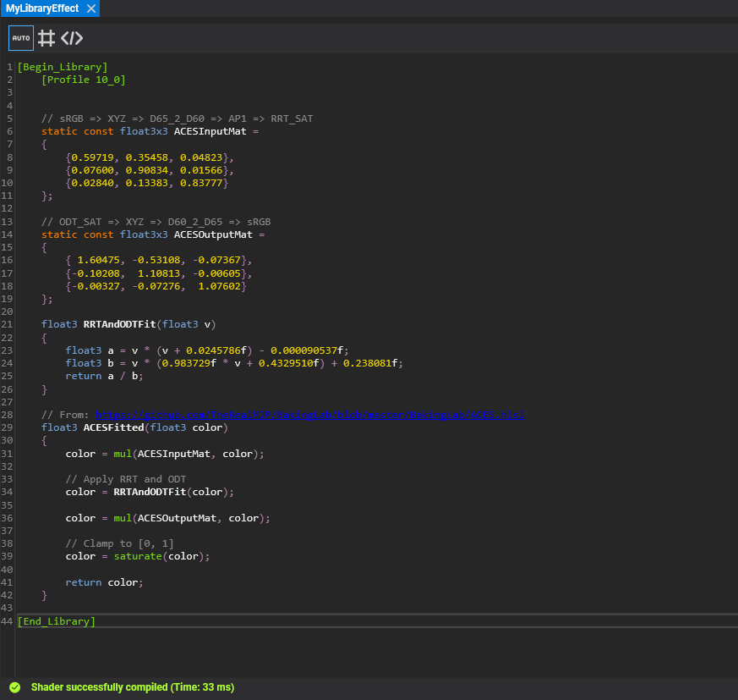This screenshot has height=700, width=738.
Task: Click the ACESFitted function definition name
Action: click(x=114, y=427)
